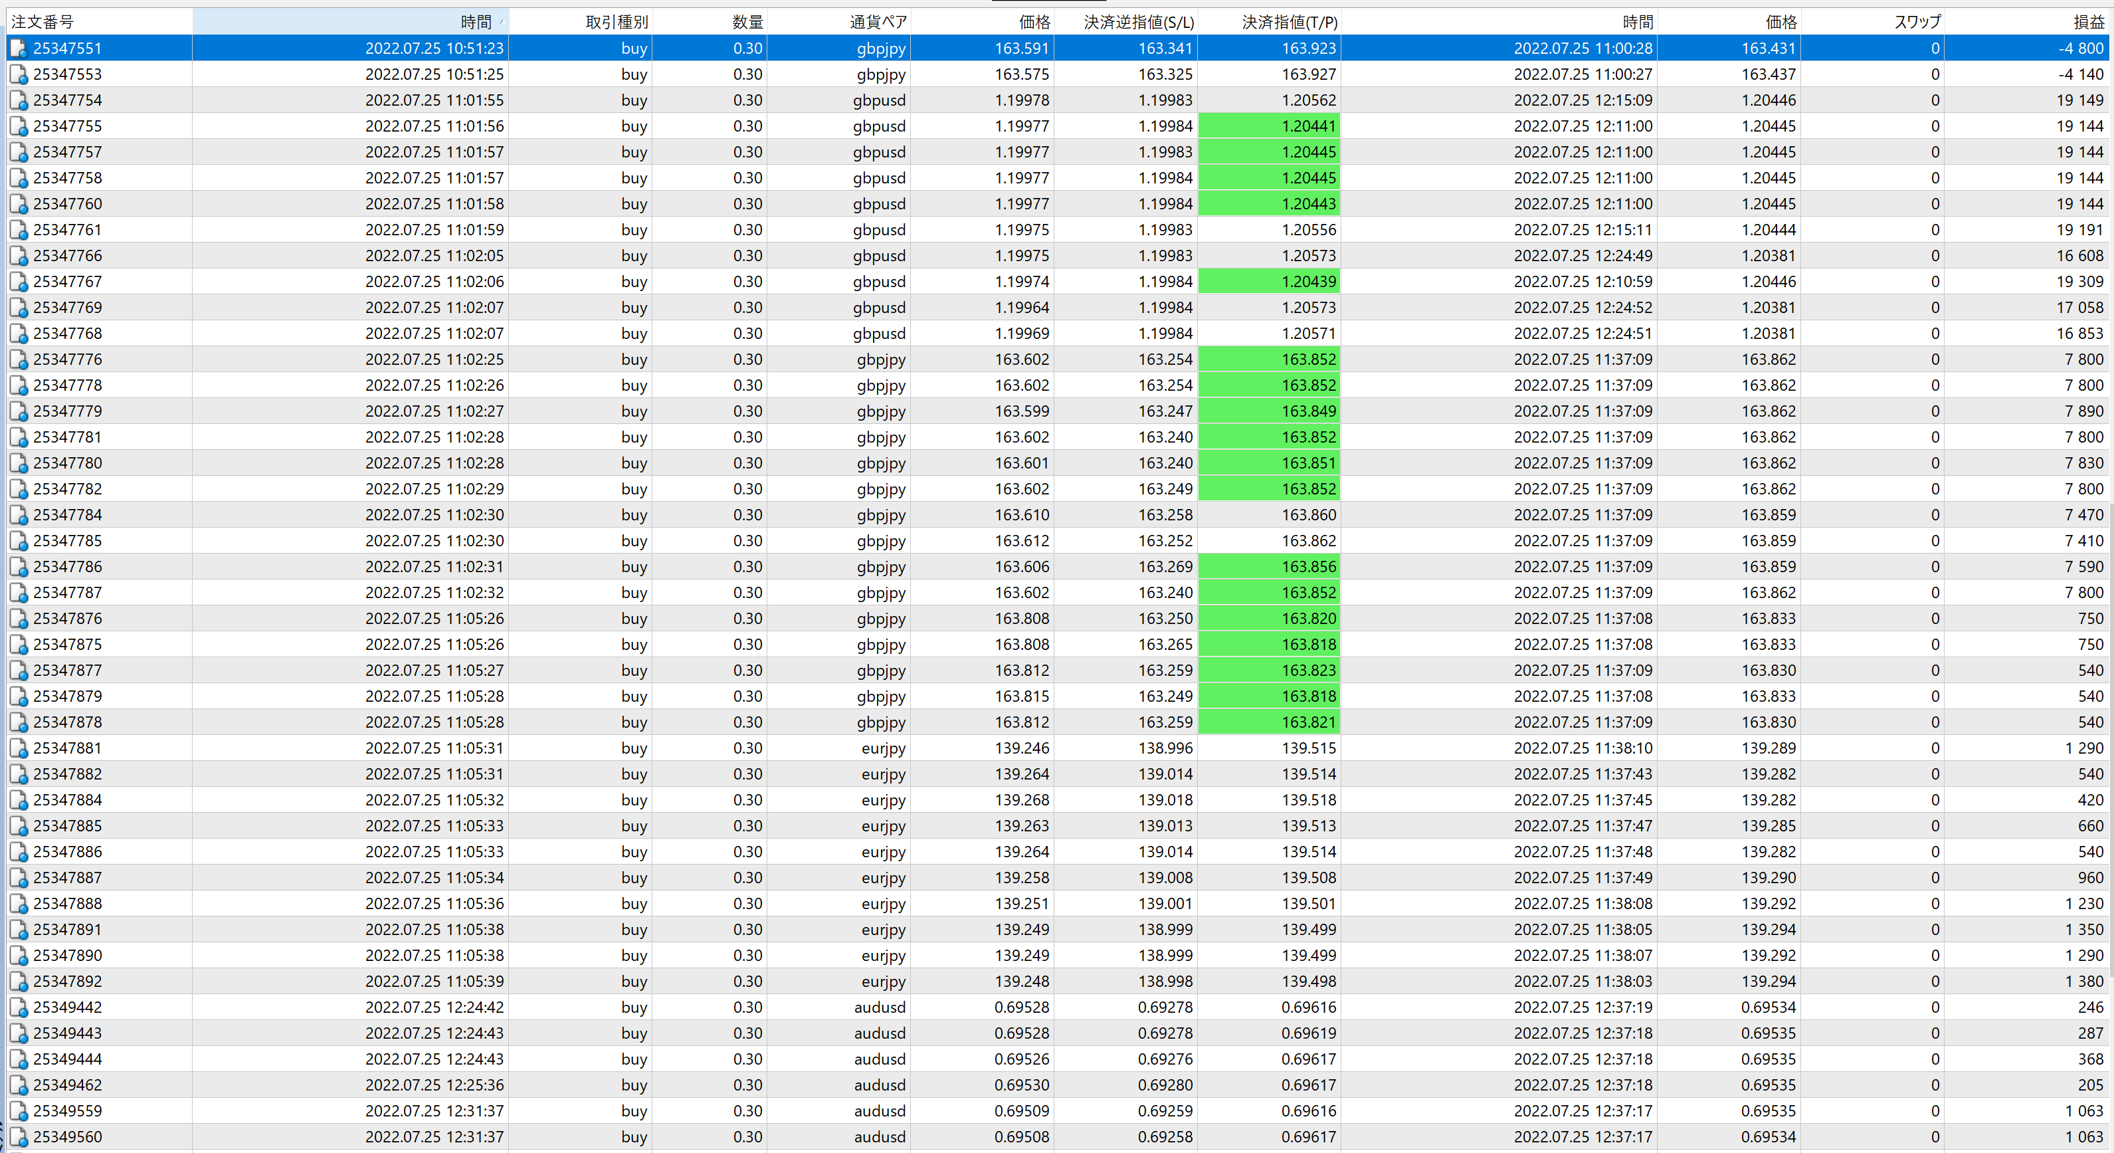Click the profit value 17 058
The width and height of the screenshot is (2114, 1153).
click(2080, 308)
